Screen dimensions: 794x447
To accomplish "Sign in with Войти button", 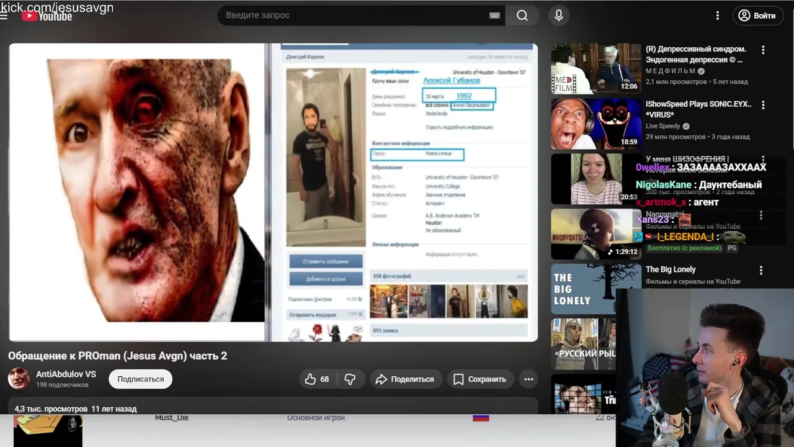I will [758, 16].
